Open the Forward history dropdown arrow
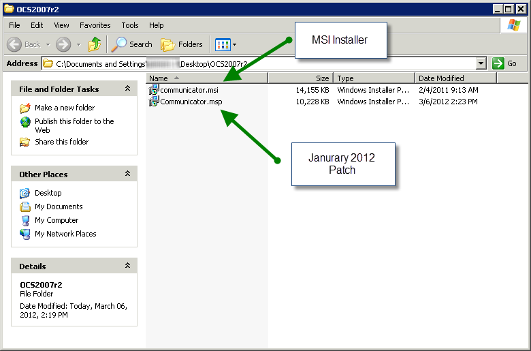Viewport: 531px width, 351px height. click(78, 44)
